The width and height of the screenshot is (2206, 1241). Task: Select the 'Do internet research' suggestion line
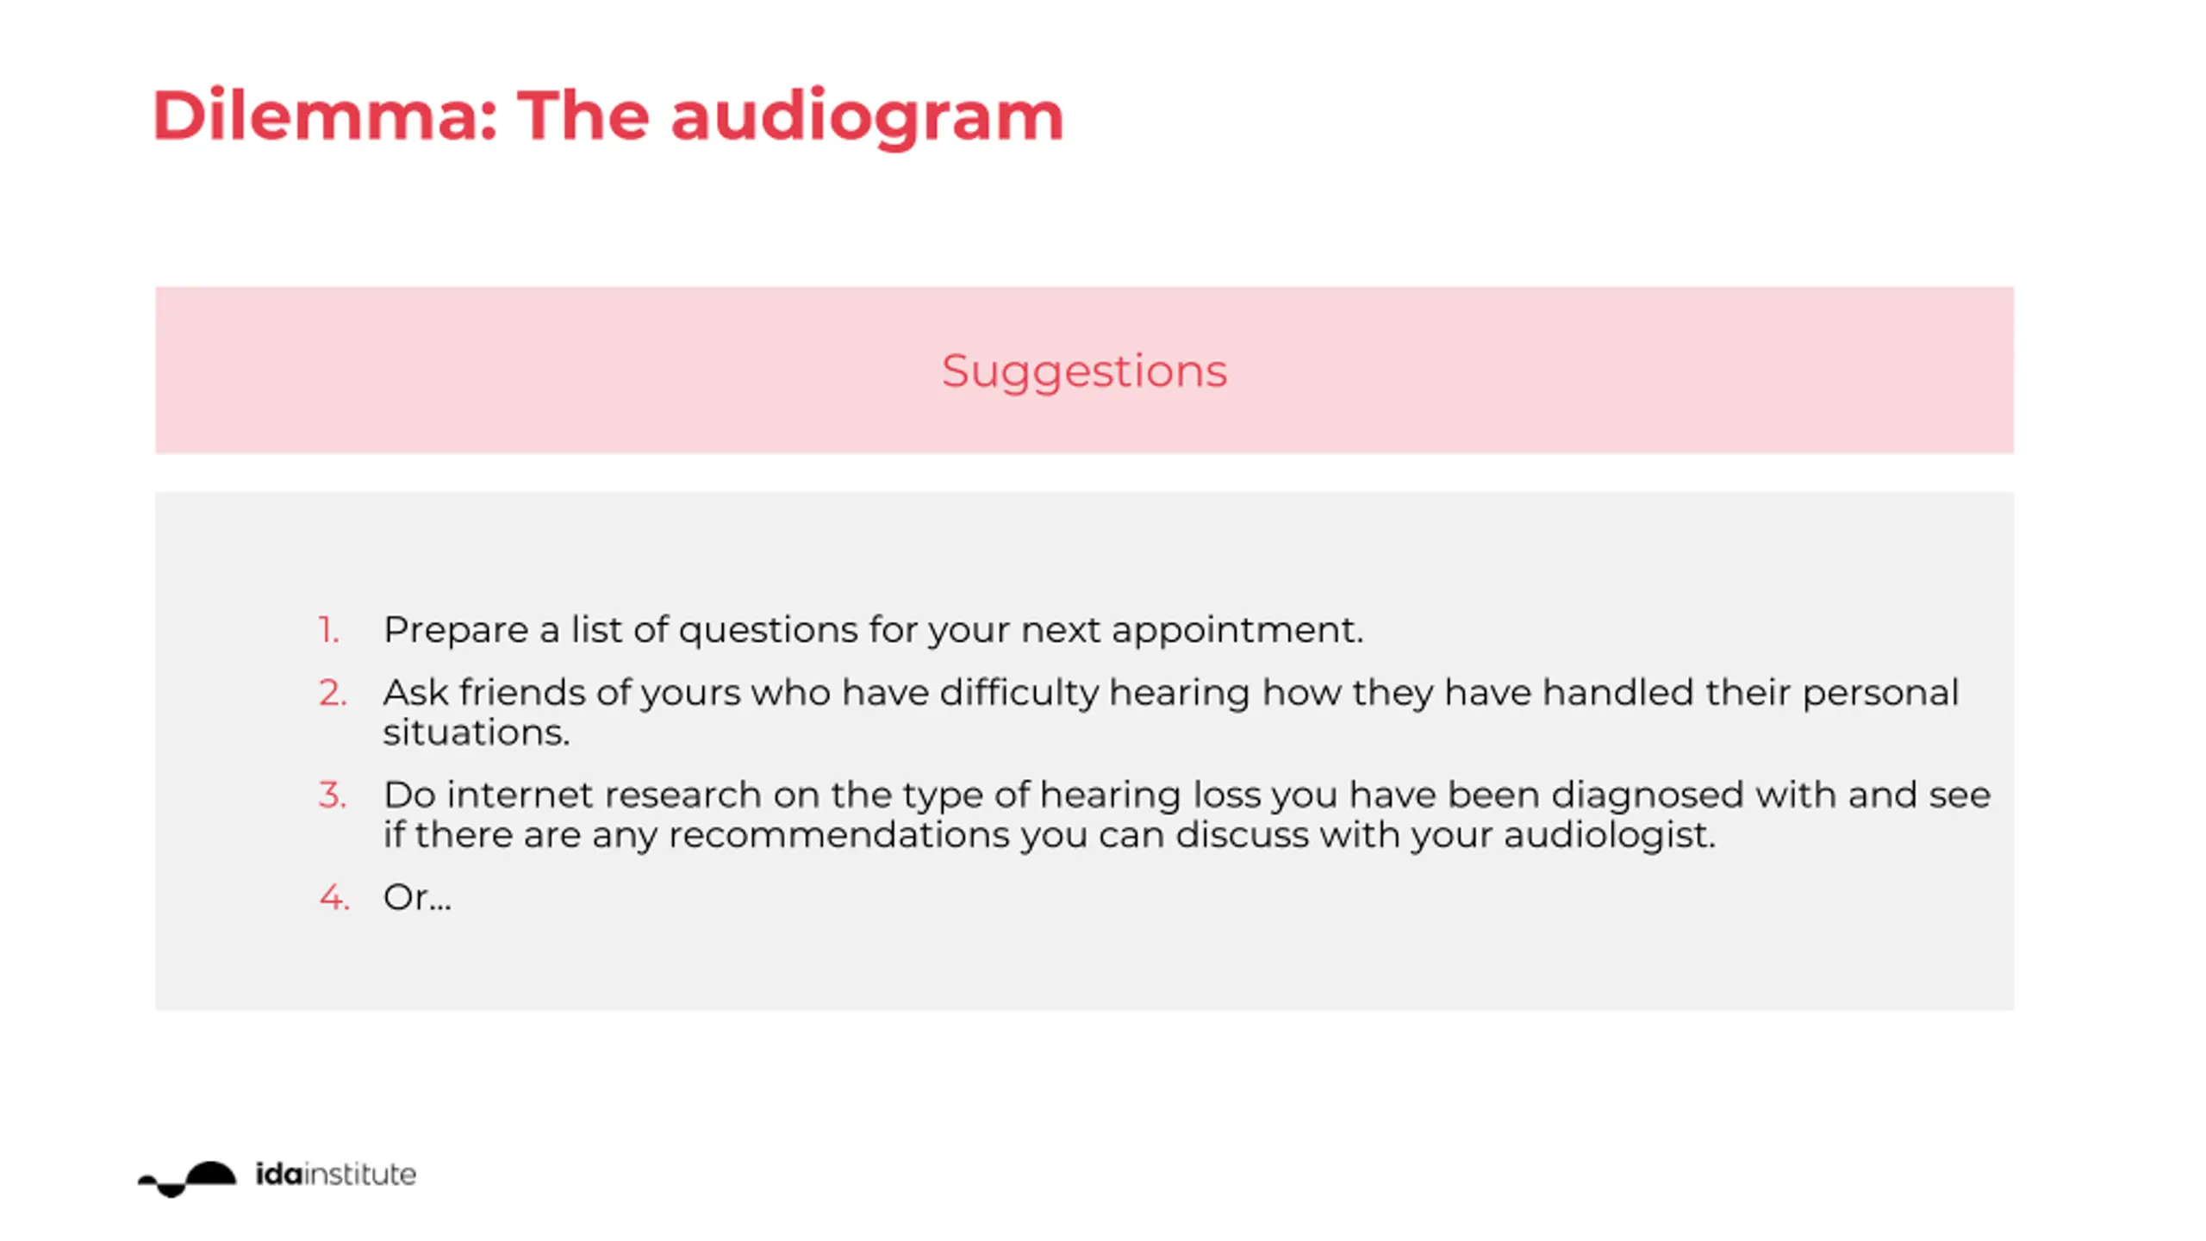(1187, 795)
